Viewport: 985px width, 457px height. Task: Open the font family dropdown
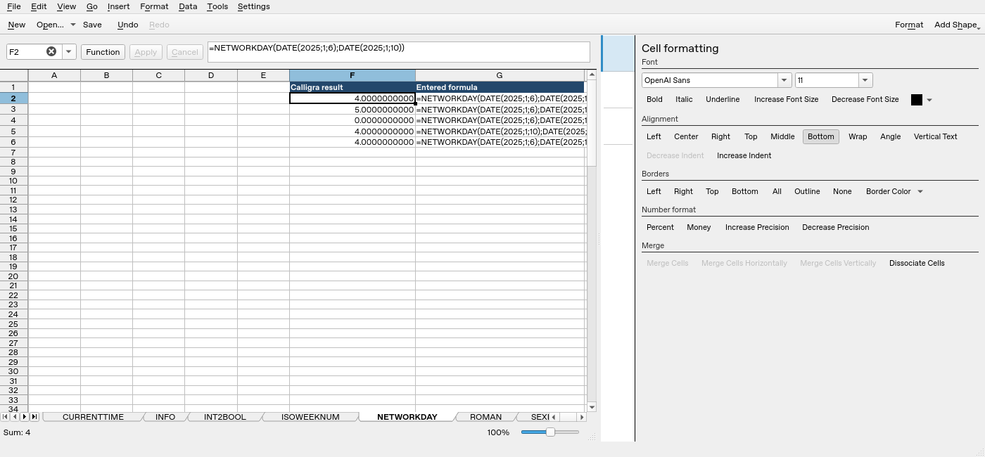pyautogui.click(x=784, y=80)
